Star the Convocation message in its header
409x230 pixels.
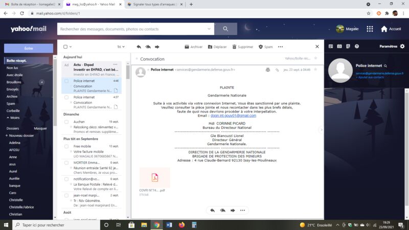point(315,70)
